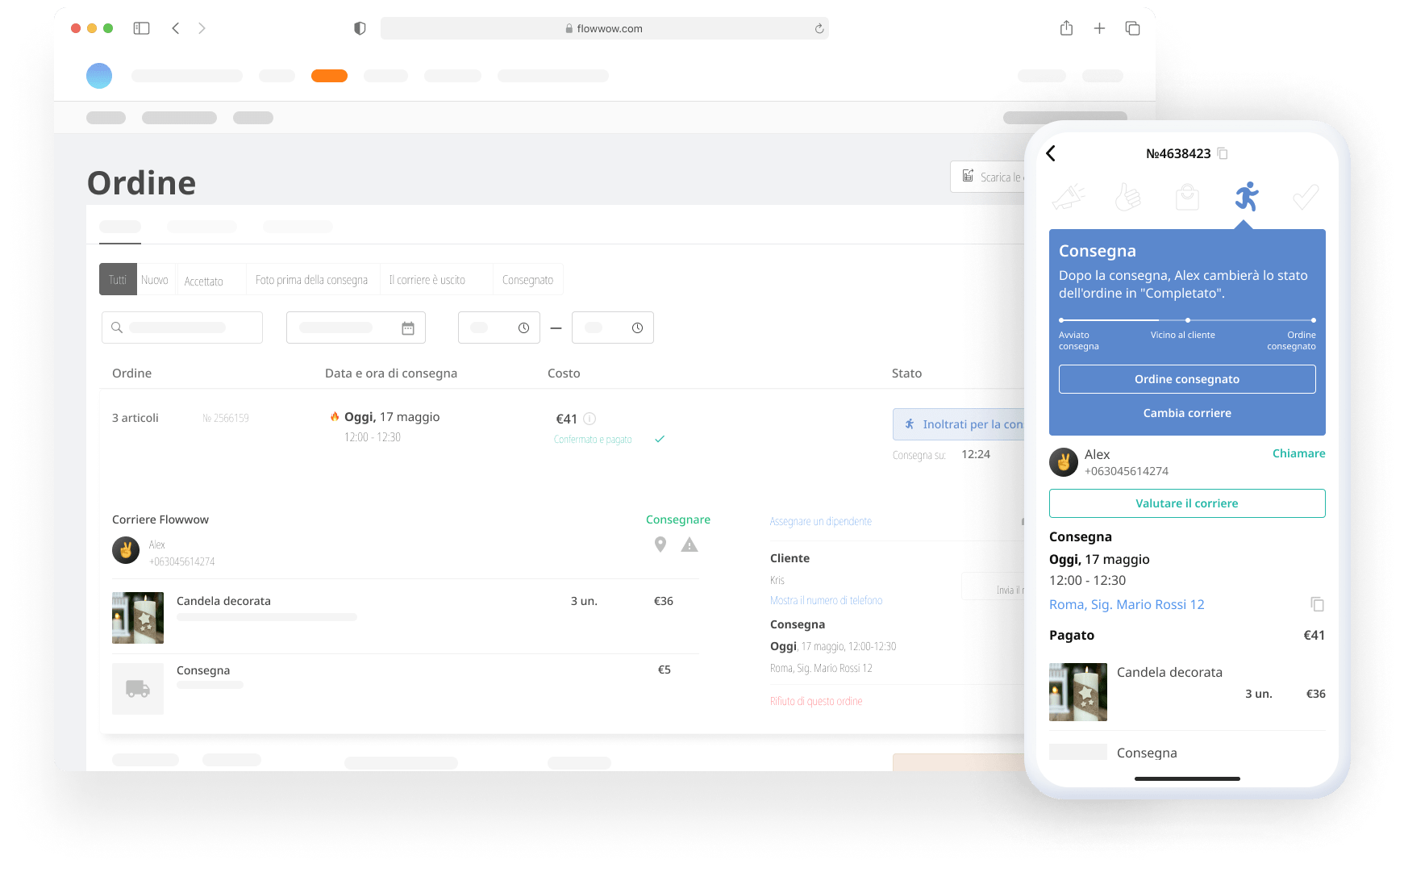
Task: Open the start time picker
Action: click(x=499, y=328)
